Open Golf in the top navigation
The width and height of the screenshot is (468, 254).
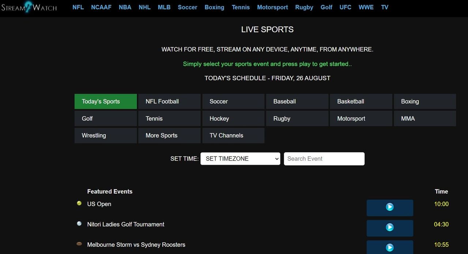point(327,7)
